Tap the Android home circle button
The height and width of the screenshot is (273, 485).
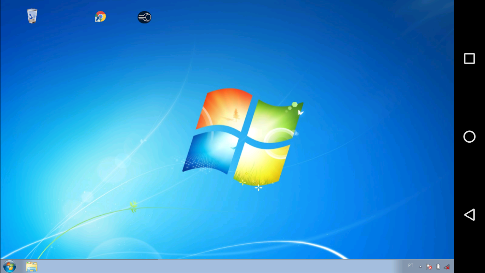469,136
